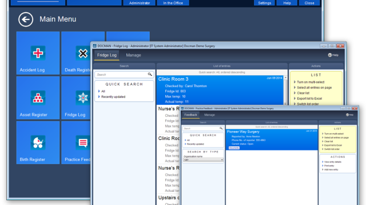This screenshot has width=366, height=205.
Task: Click the Practice Feedback search magnifier icon
Action: coord(221,128)
